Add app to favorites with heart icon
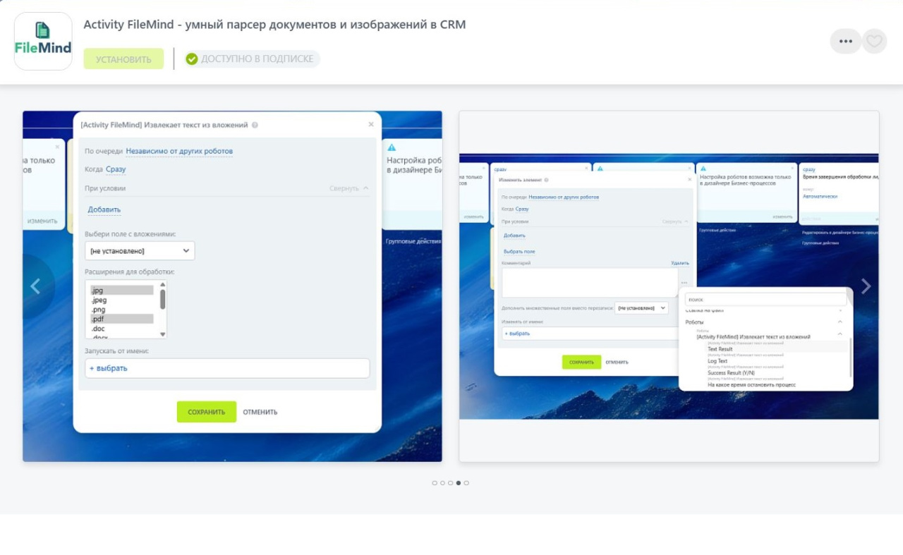 coord(875,42)
